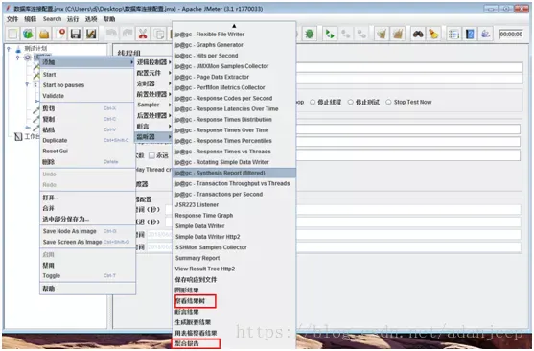Image resolution: width=534 pixels, height=351 pixels.
Task: Click the Remote Start All green arrows icon
Action: click(330, 34)
